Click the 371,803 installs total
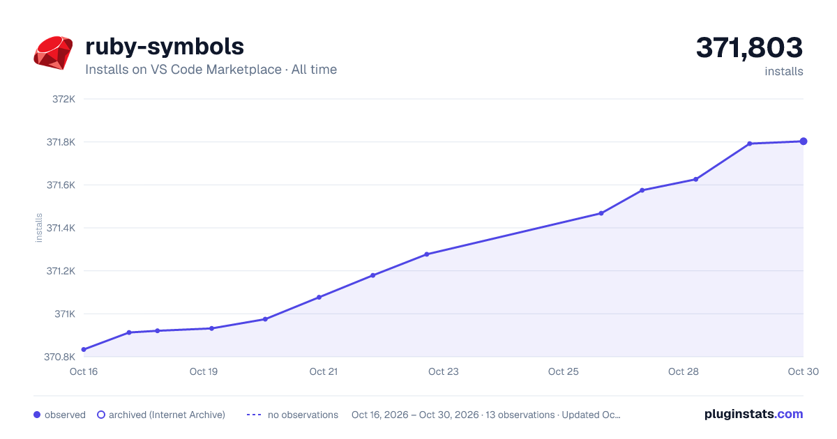 point(749,47)
